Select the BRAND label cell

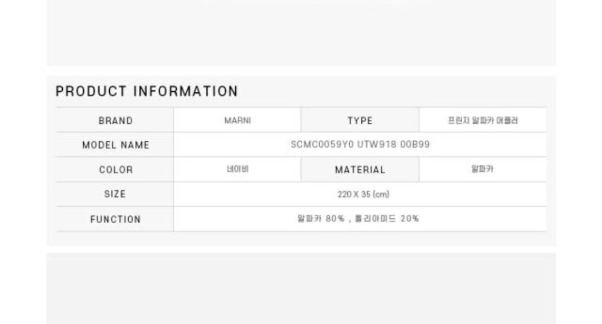click(x=115, y=120)
